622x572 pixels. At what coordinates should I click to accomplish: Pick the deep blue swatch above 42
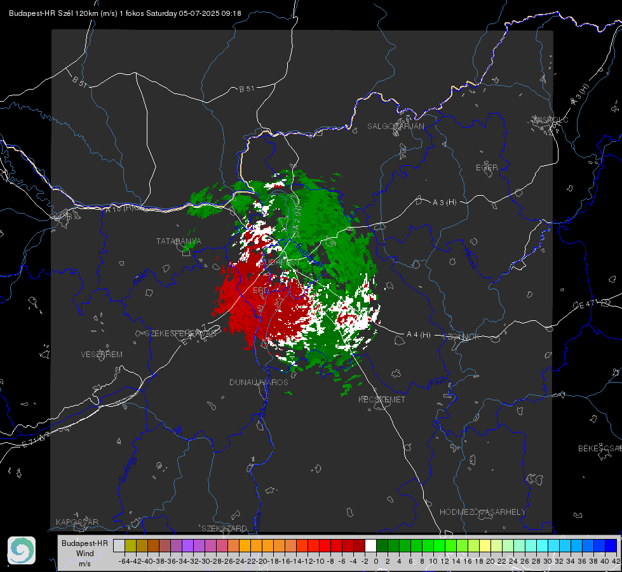(611, 545)
